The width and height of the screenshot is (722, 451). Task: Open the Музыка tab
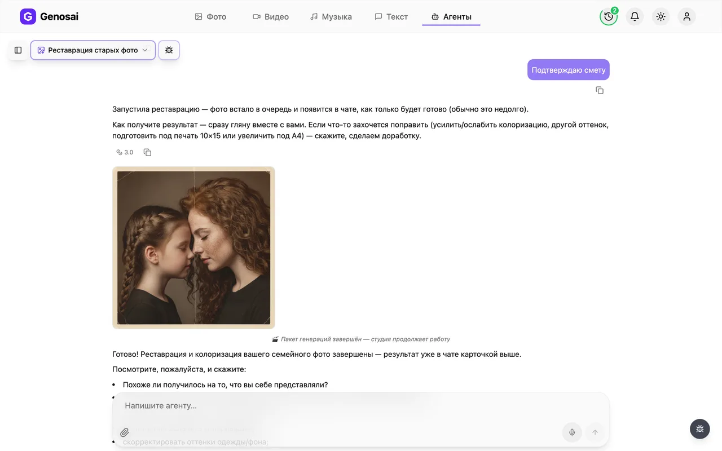click(x=331, y=17)
